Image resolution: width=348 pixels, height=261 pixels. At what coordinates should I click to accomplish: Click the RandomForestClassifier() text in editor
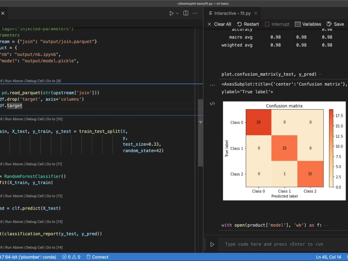35,176
